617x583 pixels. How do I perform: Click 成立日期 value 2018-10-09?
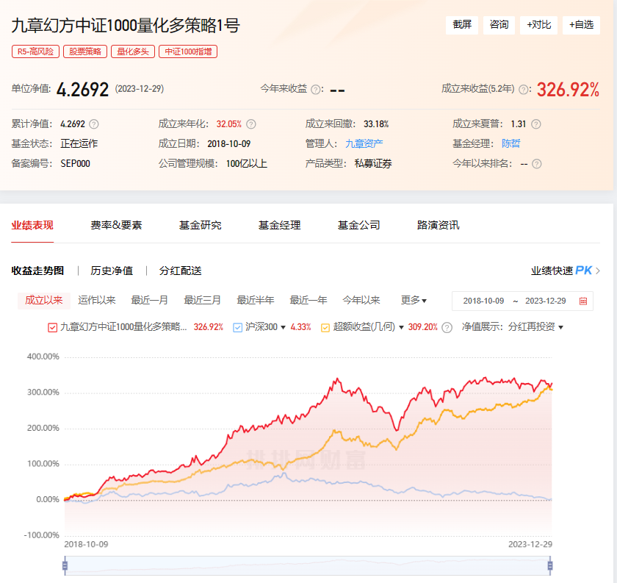(229, 144)
